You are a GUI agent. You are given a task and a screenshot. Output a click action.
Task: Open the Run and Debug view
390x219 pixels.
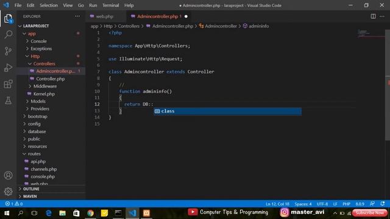coord(8,68)
